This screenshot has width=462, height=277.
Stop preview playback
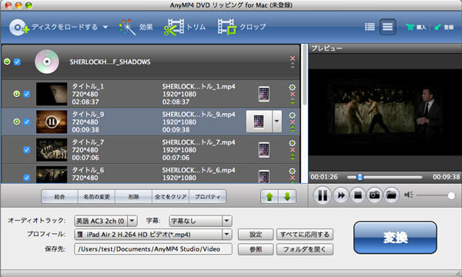(x=358, y=195)
